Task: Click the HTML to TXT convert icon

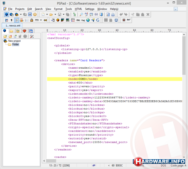Action: tap(73, 20)
